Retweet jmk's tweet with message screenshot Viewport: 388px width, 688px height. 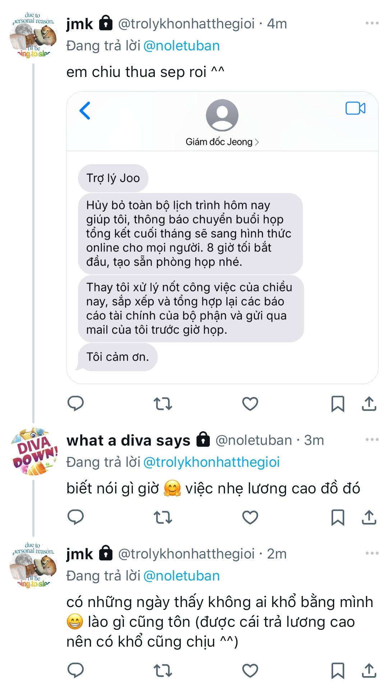point(163,404)
